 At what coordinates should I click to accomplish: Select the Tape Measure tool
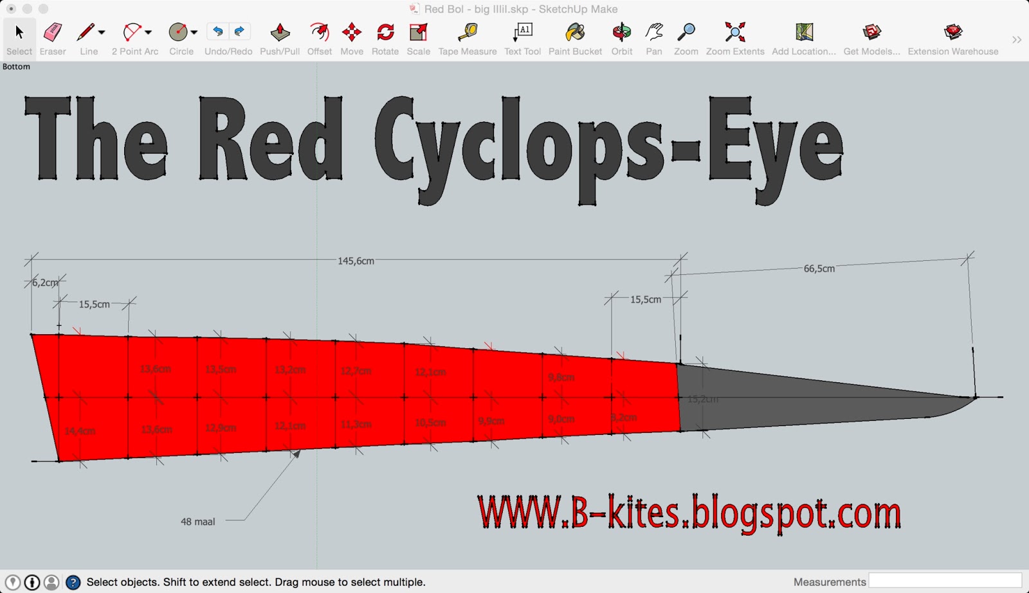click(x=468, y=32)
